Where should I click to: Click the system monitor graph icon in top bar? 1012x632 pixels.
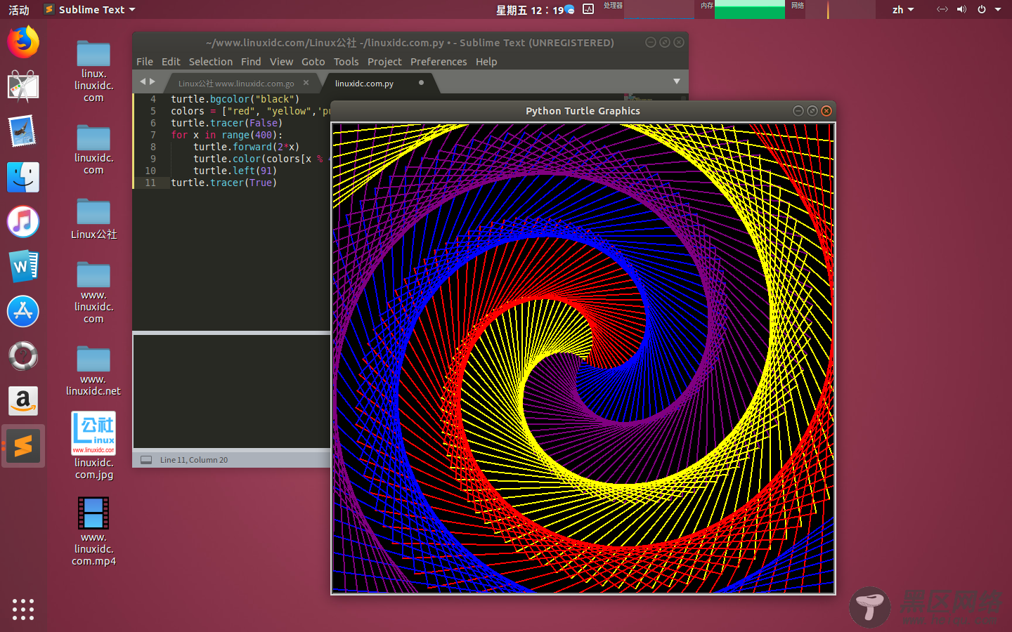(588, 9)
